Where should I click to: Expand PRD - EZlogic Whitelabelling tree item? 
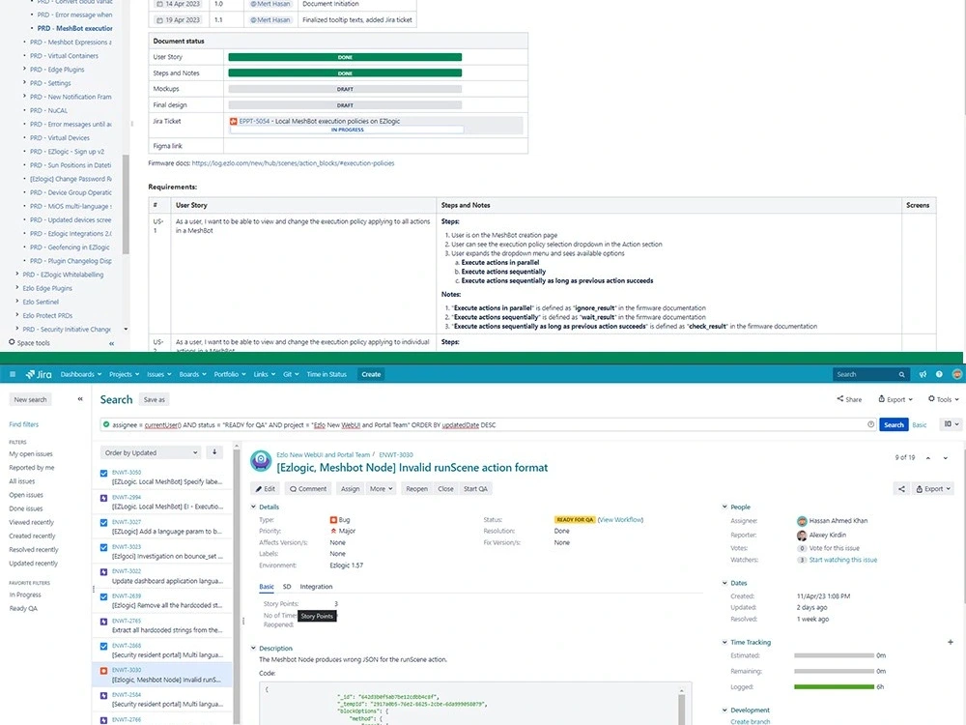[x=16, y=274]
